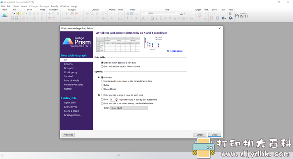The image size is (293, 159).
Task: Expand the Draw rectangle shape dropdown arrow
Action: tap(123, 18)
